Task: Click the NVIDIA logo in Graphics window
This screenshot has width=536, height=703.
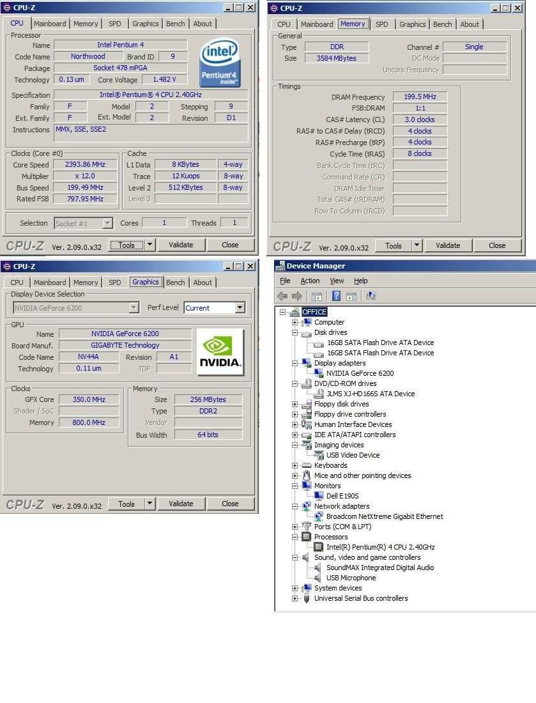Action: [x=220, y=352]
